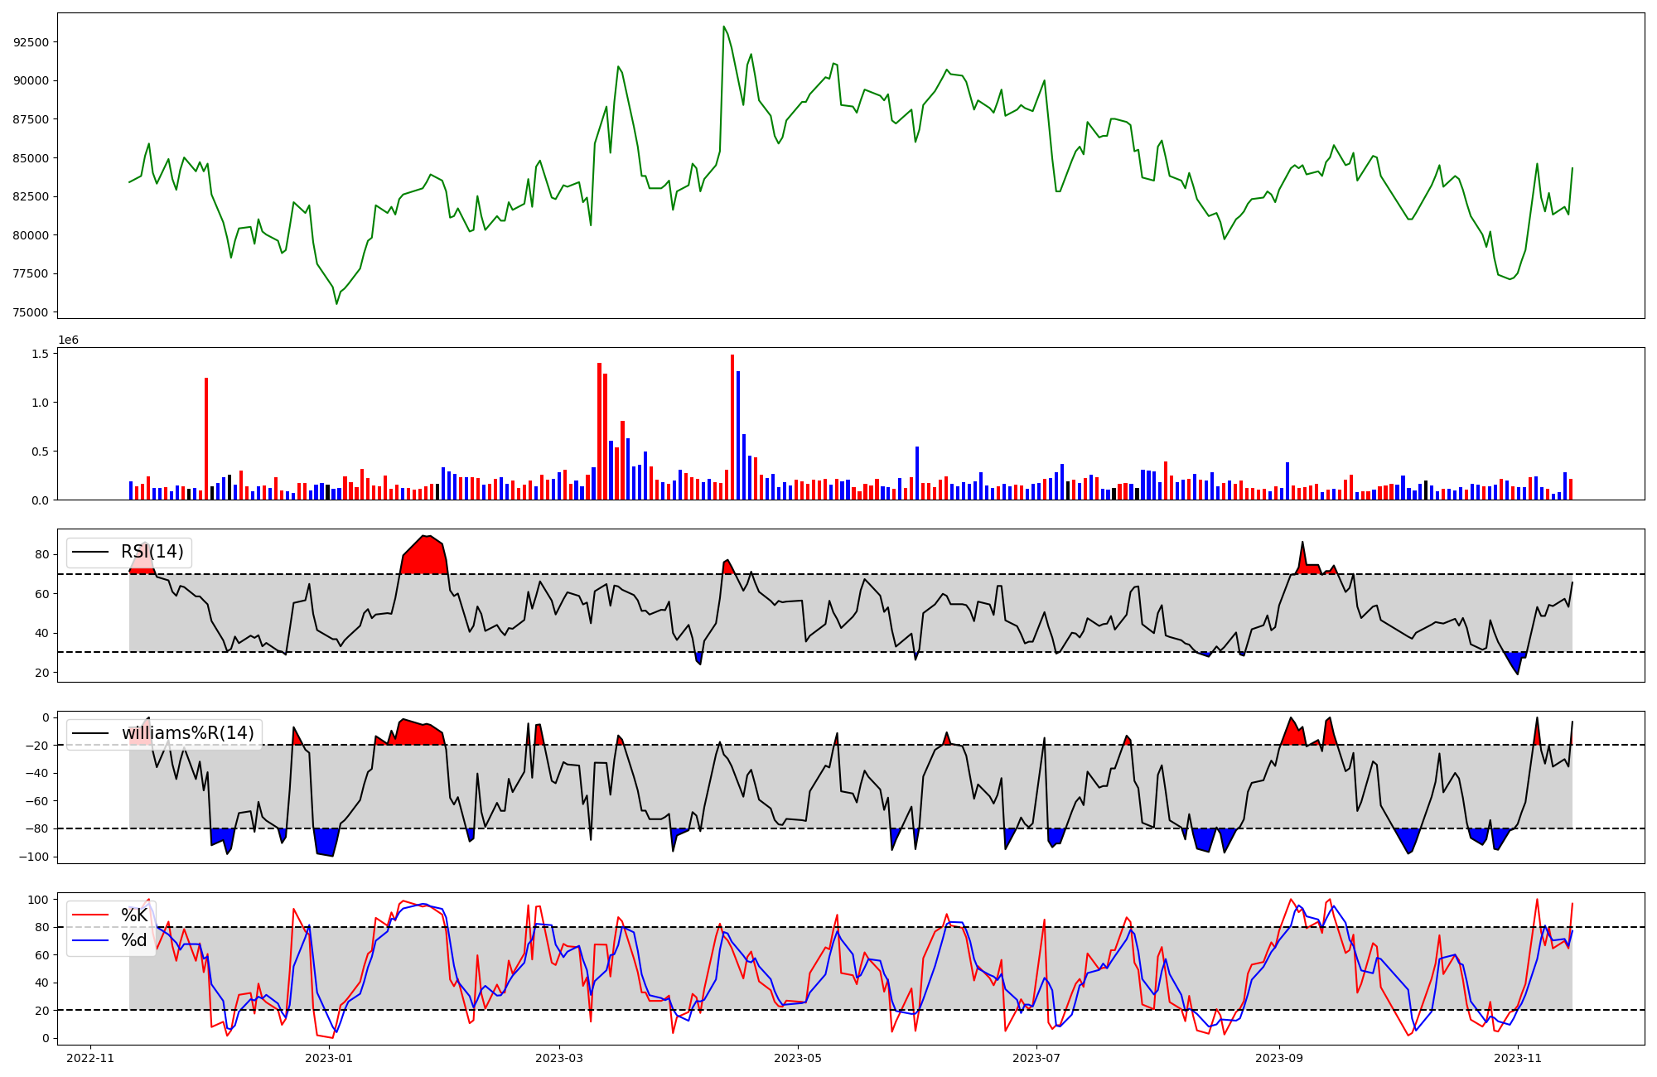Click the %K legend text

(134, 915)
